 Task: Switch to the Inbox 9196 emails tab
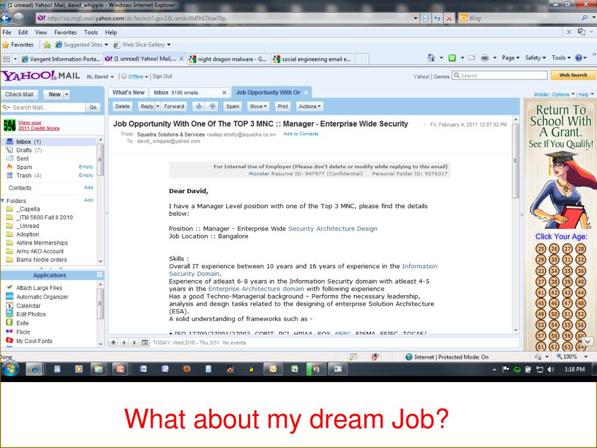tap(189, 93)
